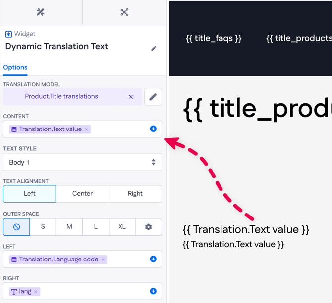
Task: Open the connections network tab icon
Action: click(x=124, y=12)
